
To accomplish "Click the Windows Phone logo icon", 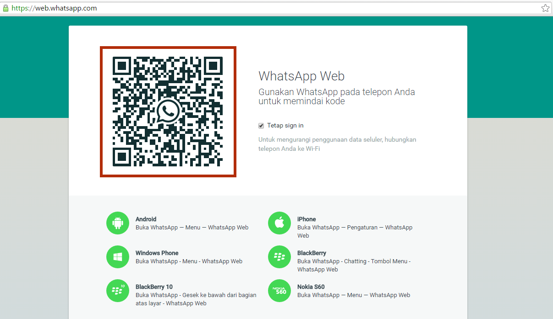I will pos(118,257).
